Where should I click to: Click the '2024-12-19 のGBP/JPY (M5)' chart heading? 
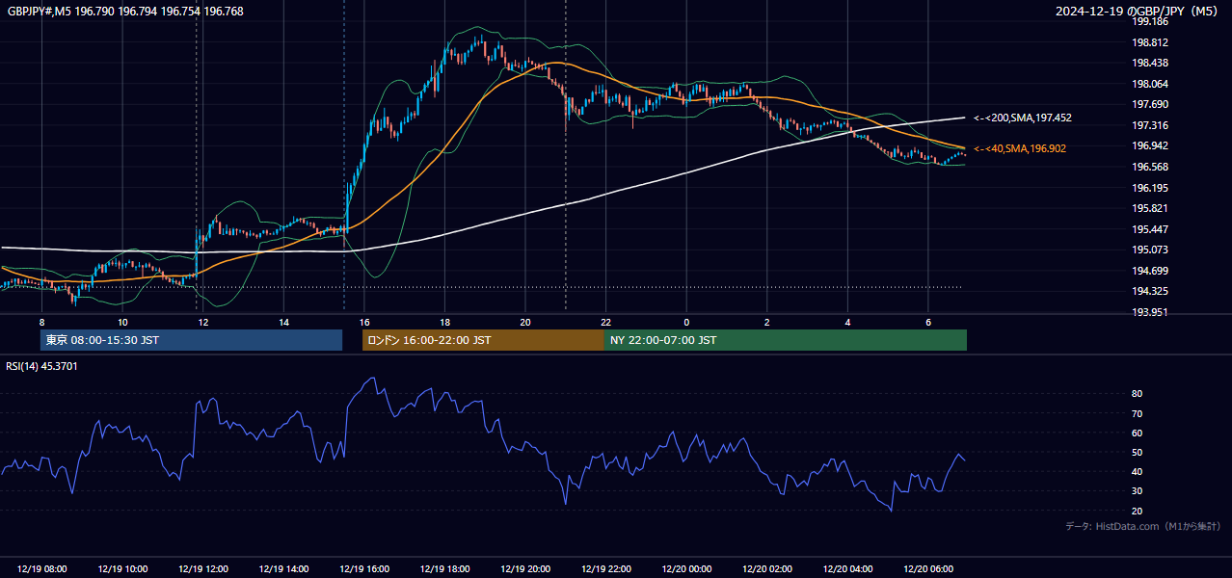[1138, 11]
